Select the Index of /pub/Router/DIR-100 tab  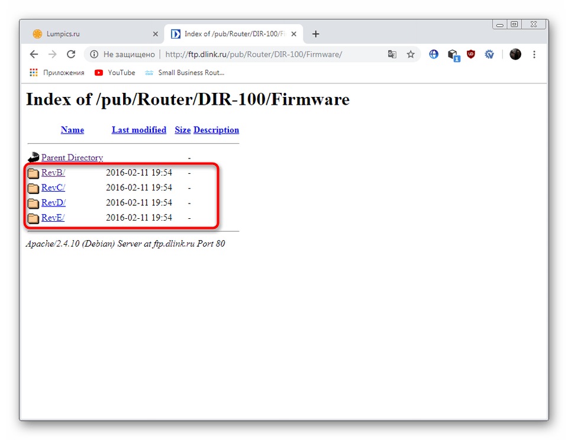(x=234, y=34)
